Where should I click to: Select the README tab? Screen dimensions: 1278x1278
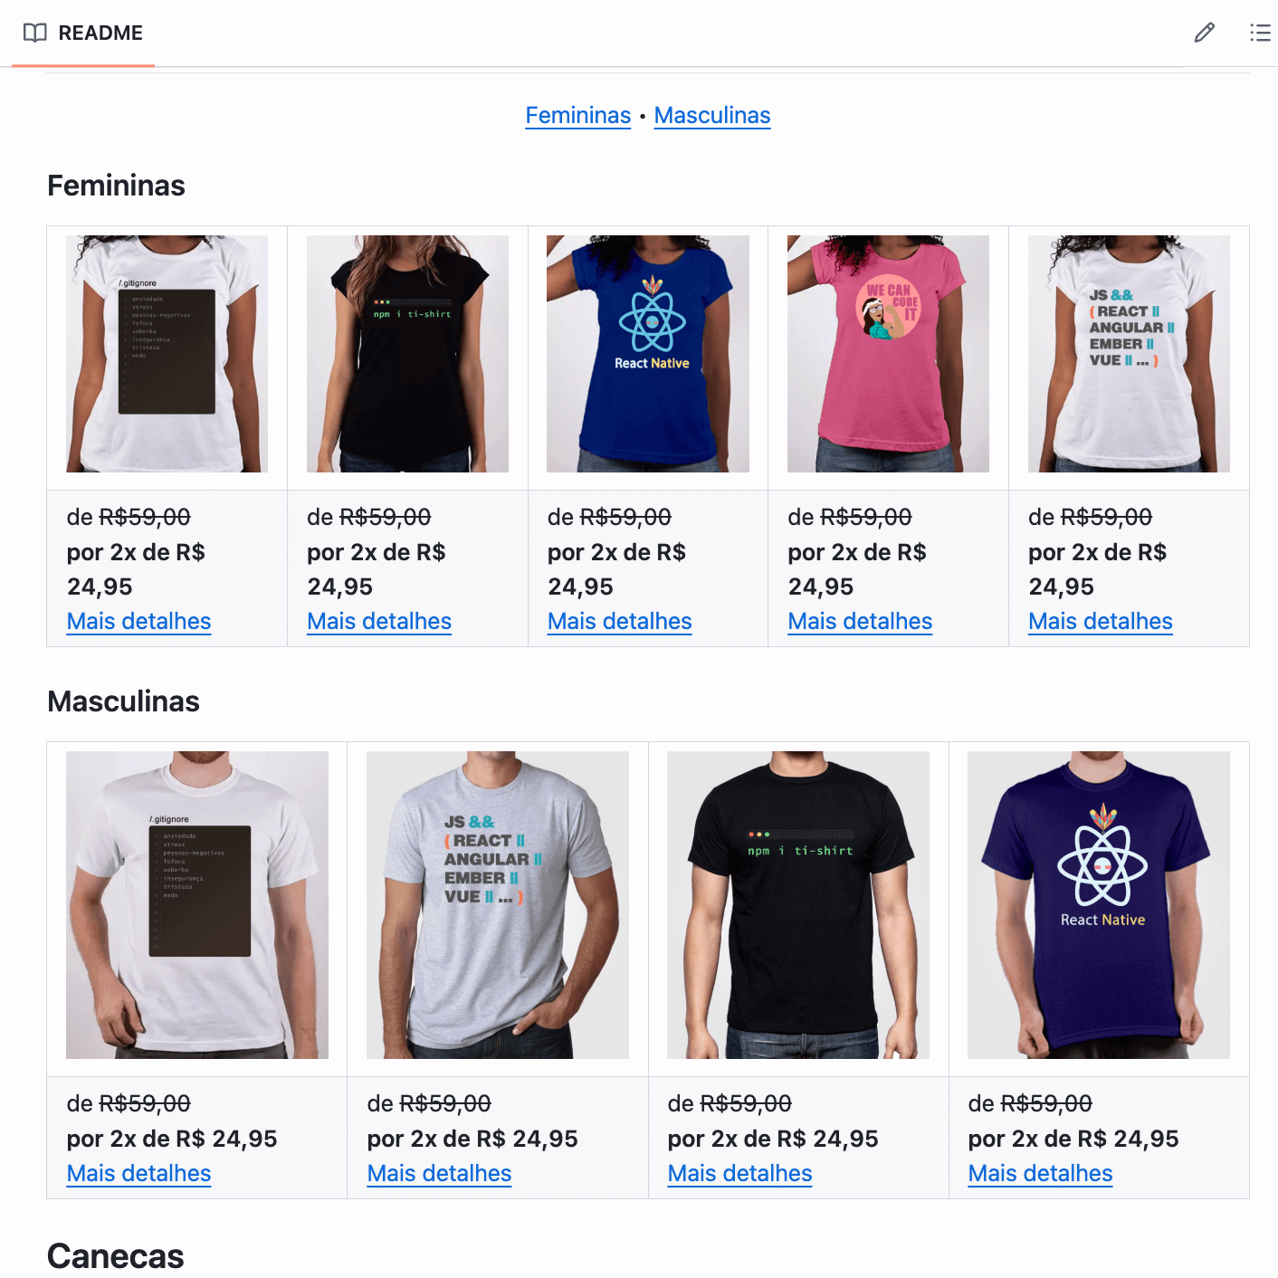coord(83,33)
